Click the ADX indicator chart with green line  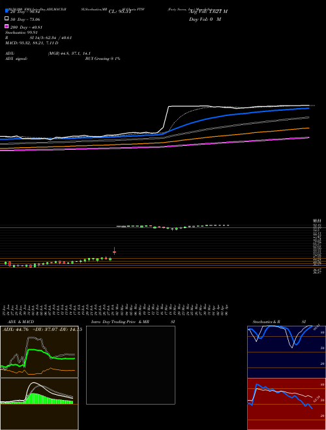click(x=39, y=352)
